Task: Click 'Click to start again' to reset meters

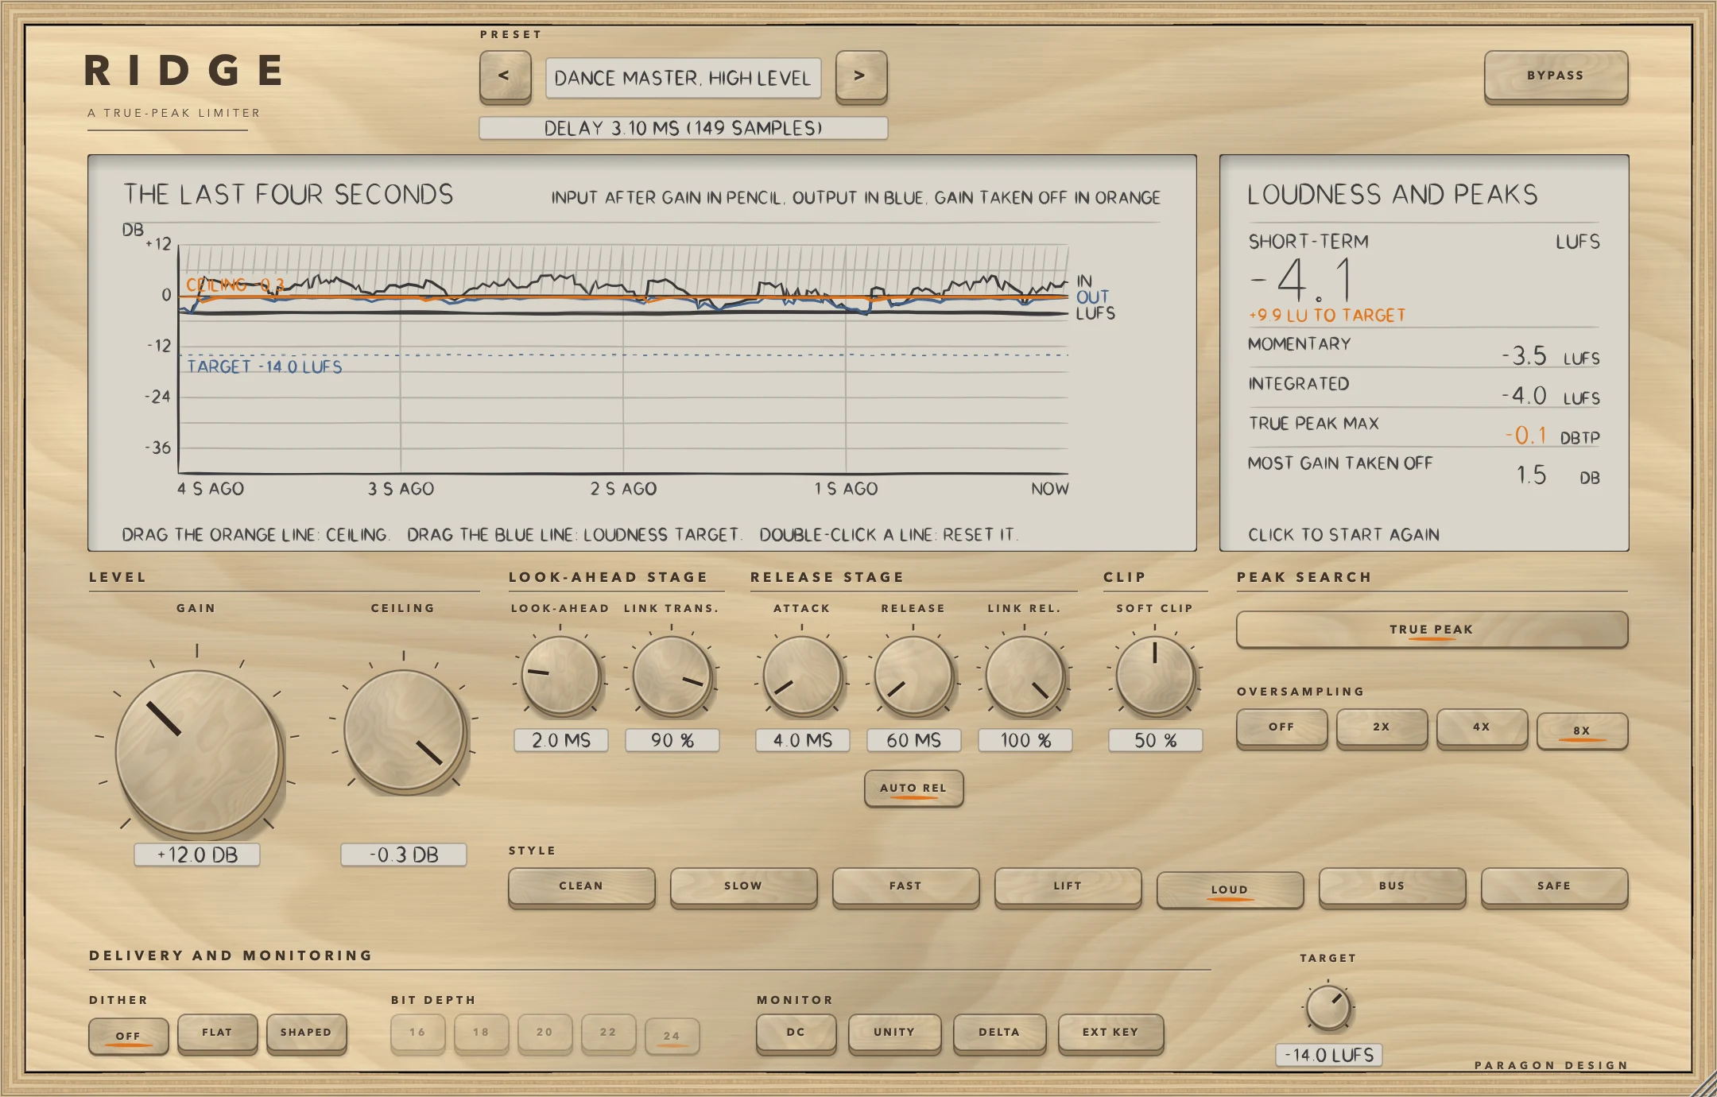Action: tap(1343, 534)
